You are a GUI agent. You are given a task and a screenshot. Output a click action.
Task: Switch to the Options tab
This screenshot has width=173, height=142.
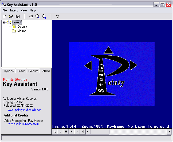point(9,71)
